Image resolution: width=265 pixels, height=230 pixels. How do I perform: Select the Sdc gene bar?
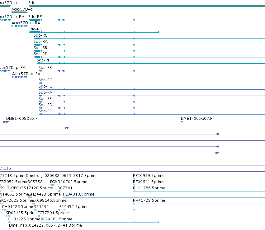[x=147, y=6]
